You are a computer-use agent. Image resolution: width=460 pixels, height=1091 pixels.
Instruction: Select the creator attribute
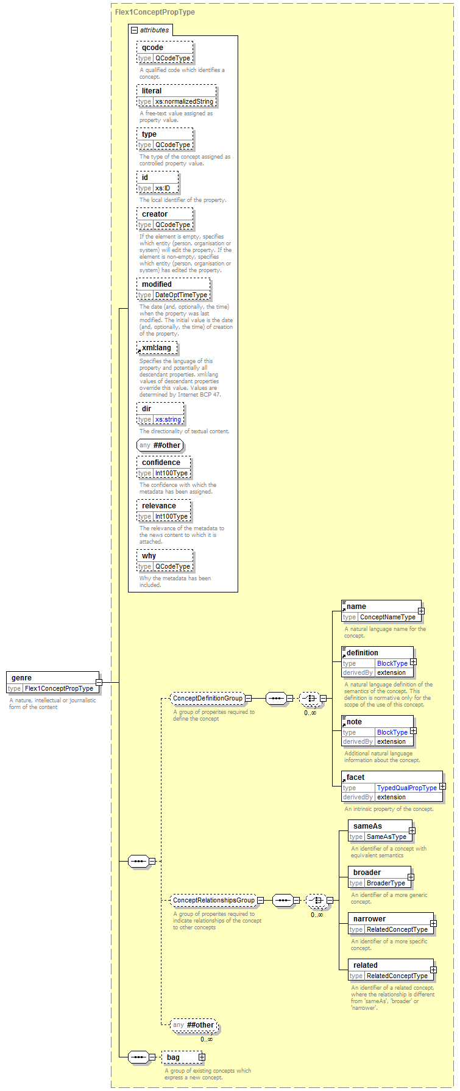(x=165, y=219)
